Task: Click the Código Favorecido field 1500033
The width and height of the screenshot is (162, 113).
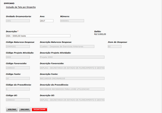Action: (18, 68)
